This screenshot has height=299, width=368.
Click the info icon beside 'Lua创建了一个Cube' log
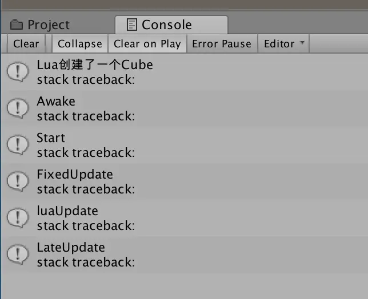[18, 72]
